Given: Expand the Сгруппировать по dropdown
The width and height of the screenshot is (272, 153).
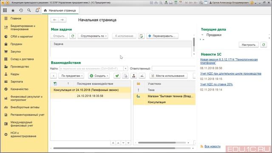Looking at the screenshot, I should point(93,36).
